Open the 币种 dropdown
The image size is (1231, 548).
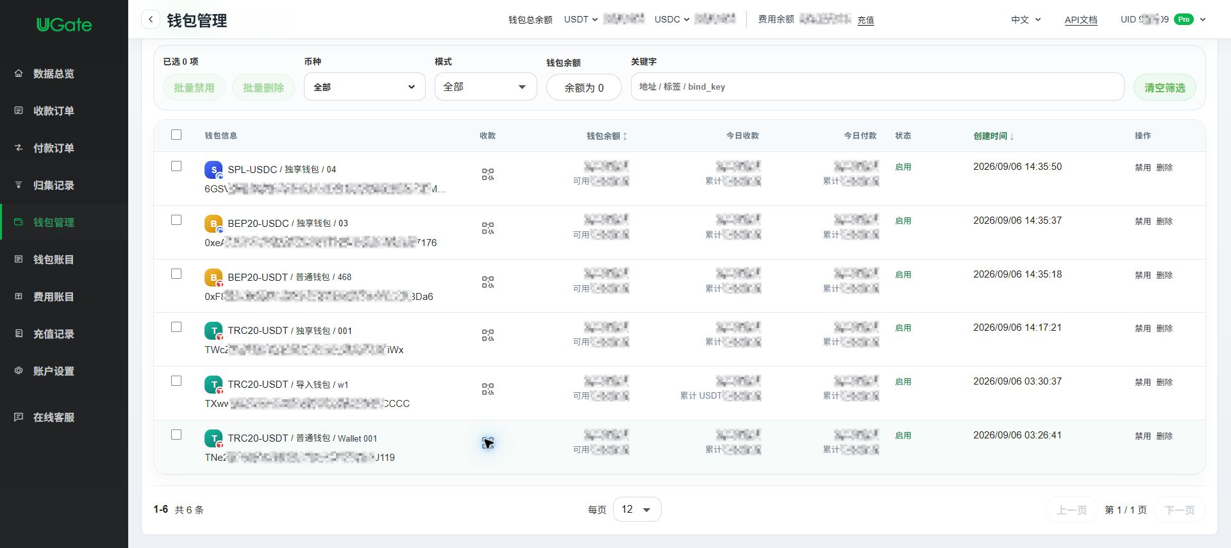pos(364,87)
